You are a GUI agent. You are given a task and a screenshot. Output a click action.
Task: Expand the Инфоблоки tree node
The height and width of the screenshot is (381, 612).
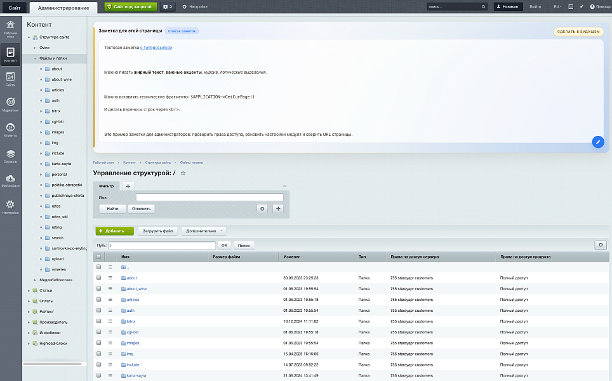[x=29, y=333]
